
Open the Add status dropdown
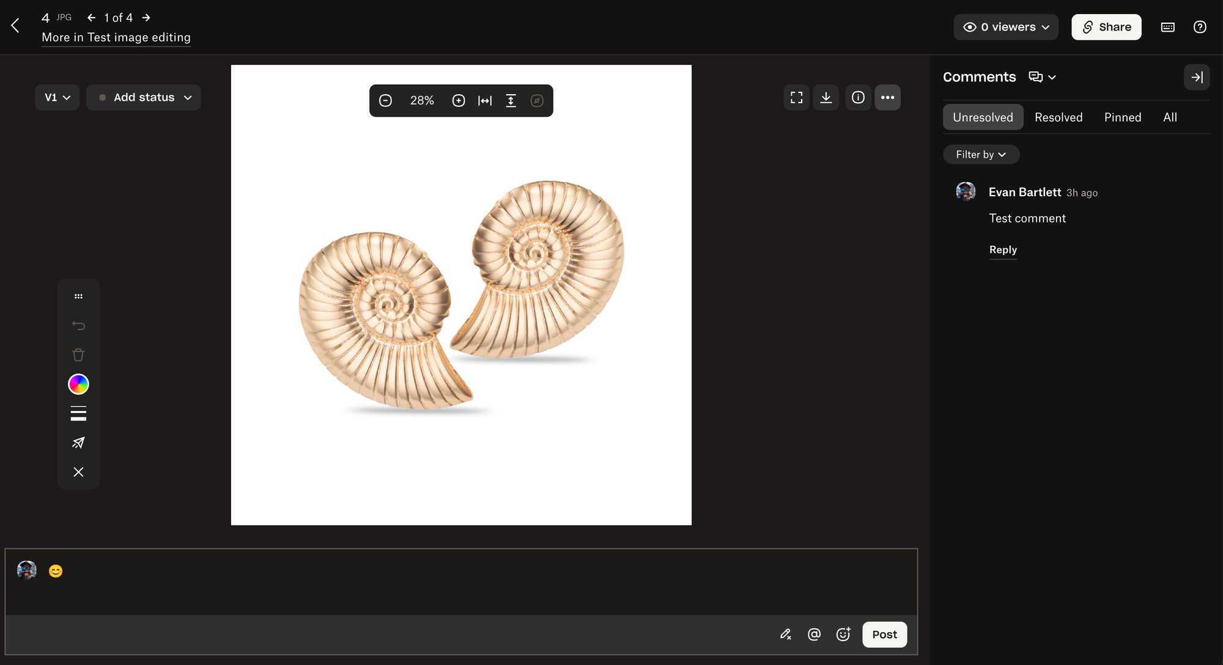[144, 98]
